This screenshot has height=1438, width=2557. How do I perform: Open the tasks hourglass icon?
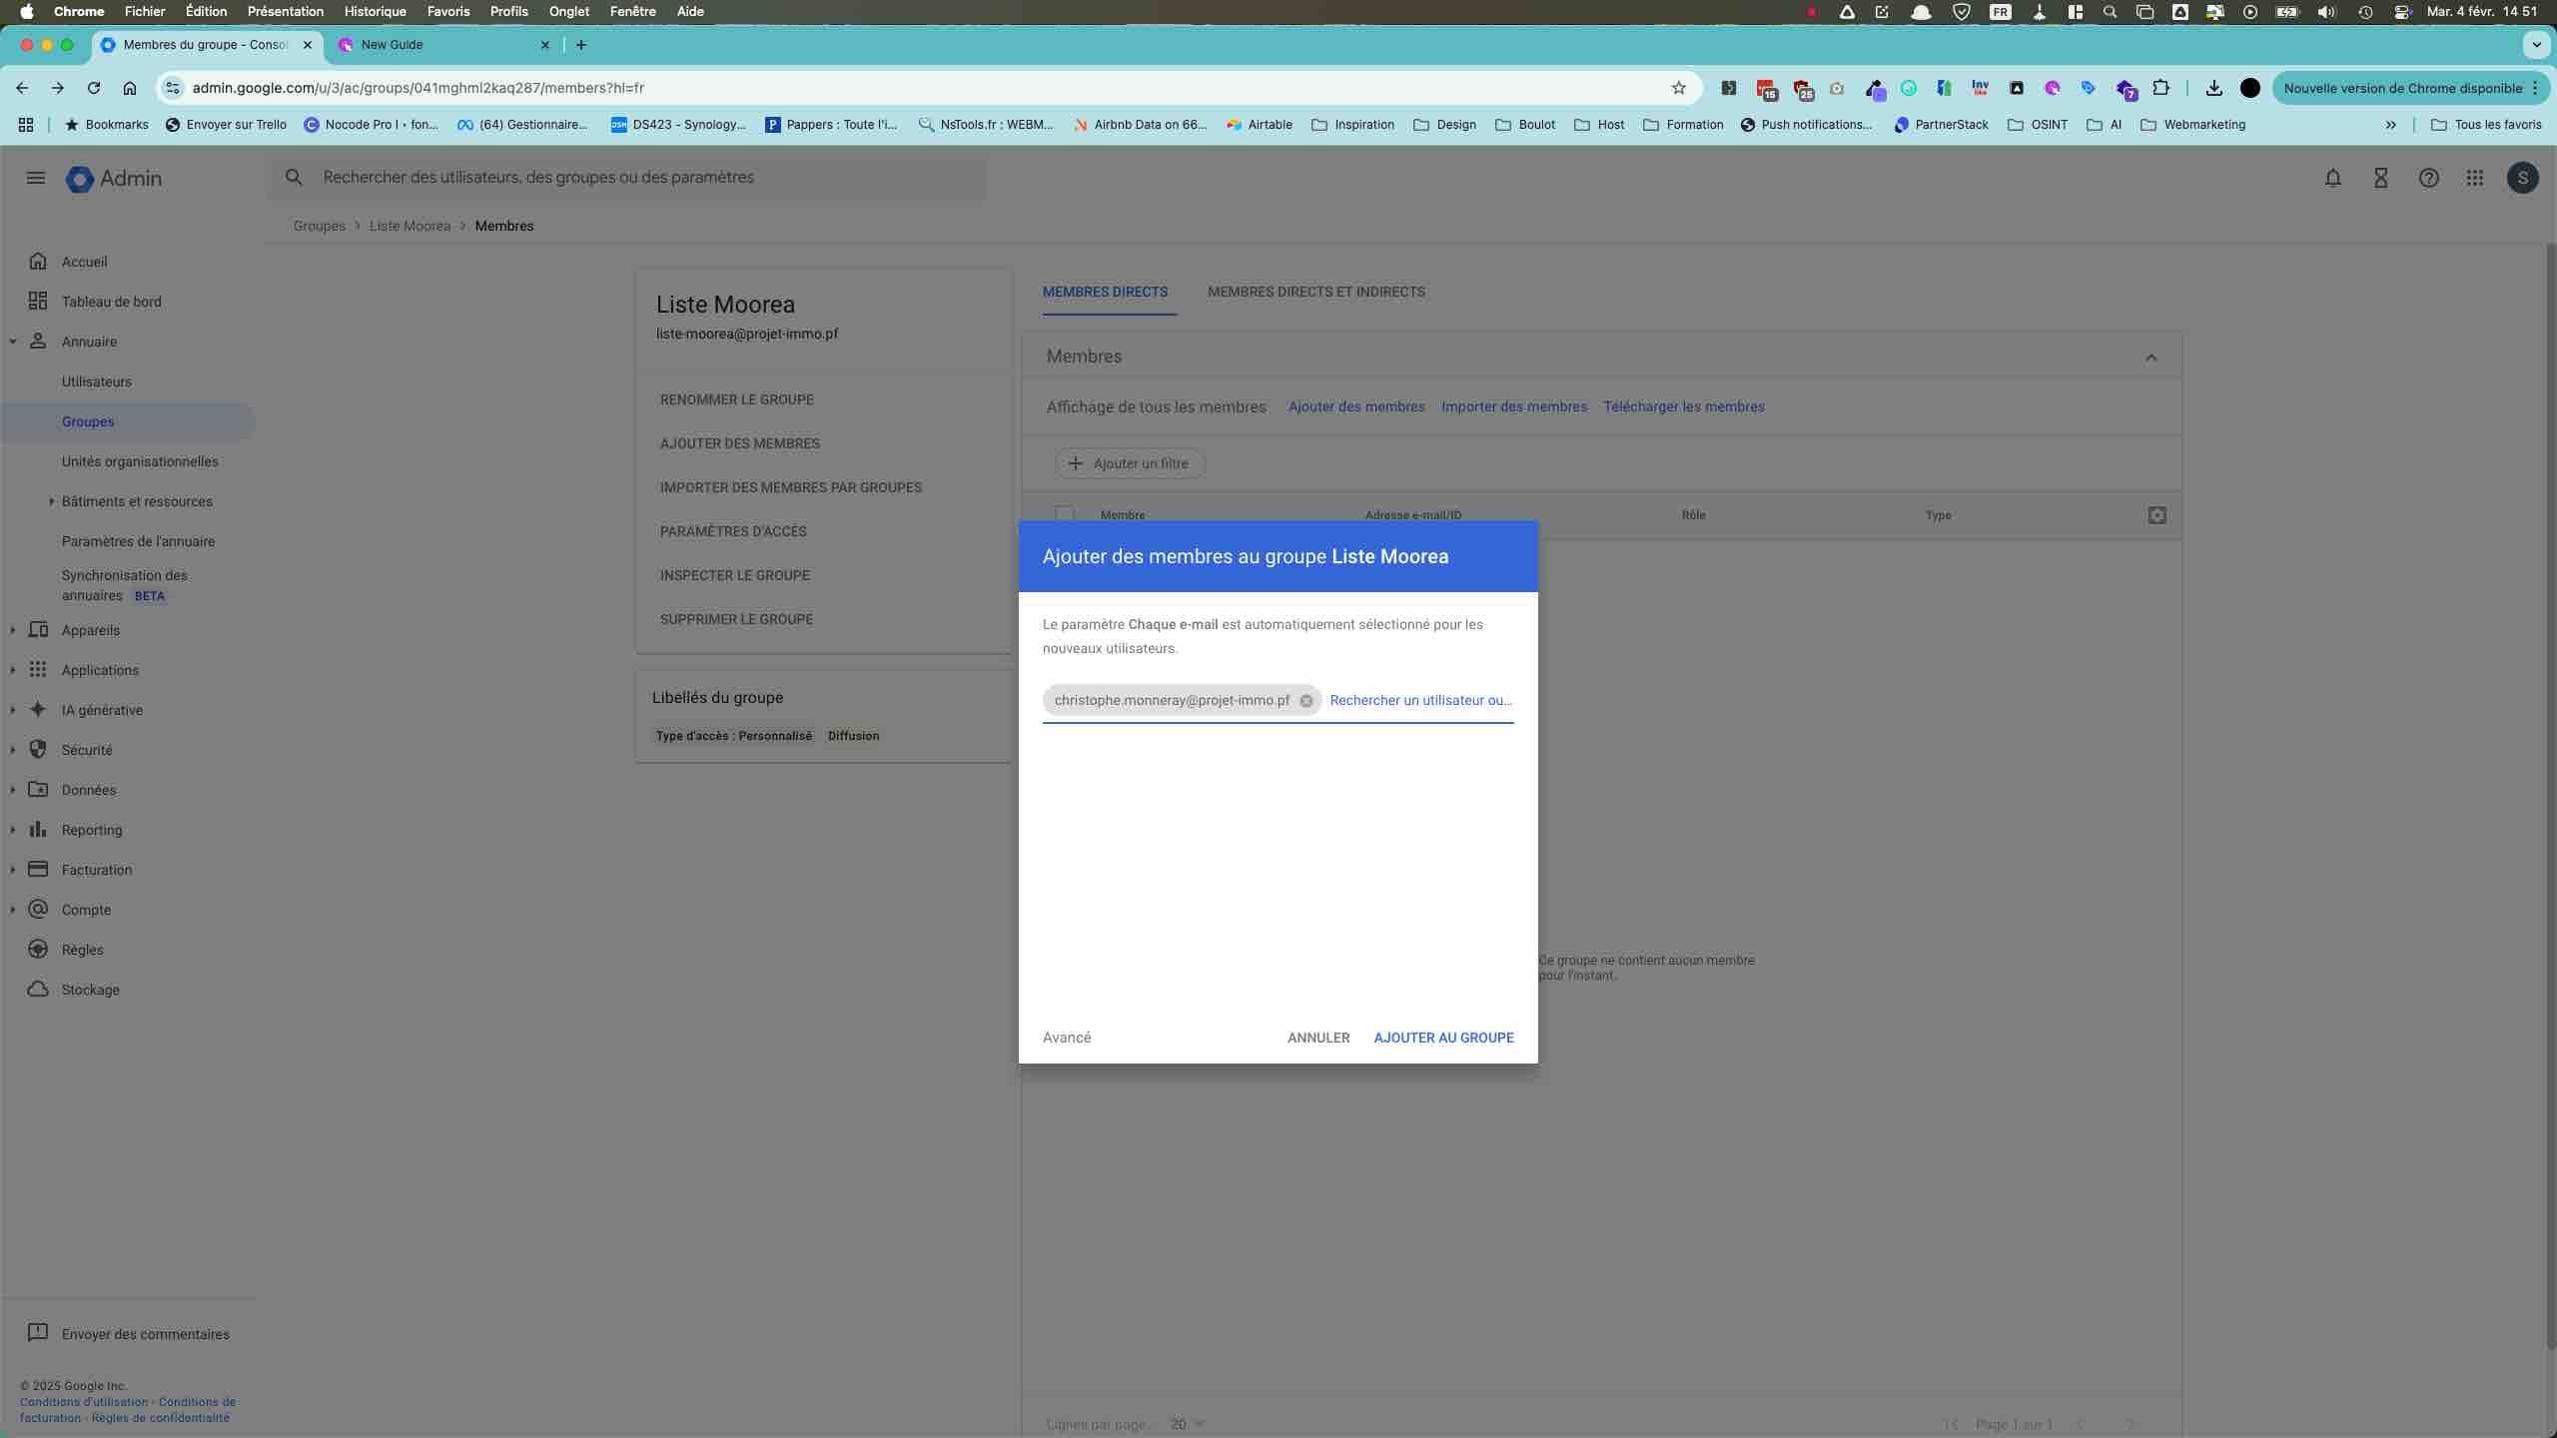2380,178
